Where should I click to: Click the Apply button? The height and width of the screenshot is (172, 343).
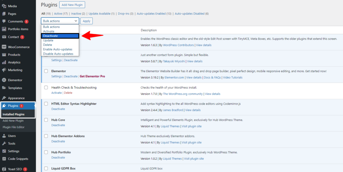[87, 21]
